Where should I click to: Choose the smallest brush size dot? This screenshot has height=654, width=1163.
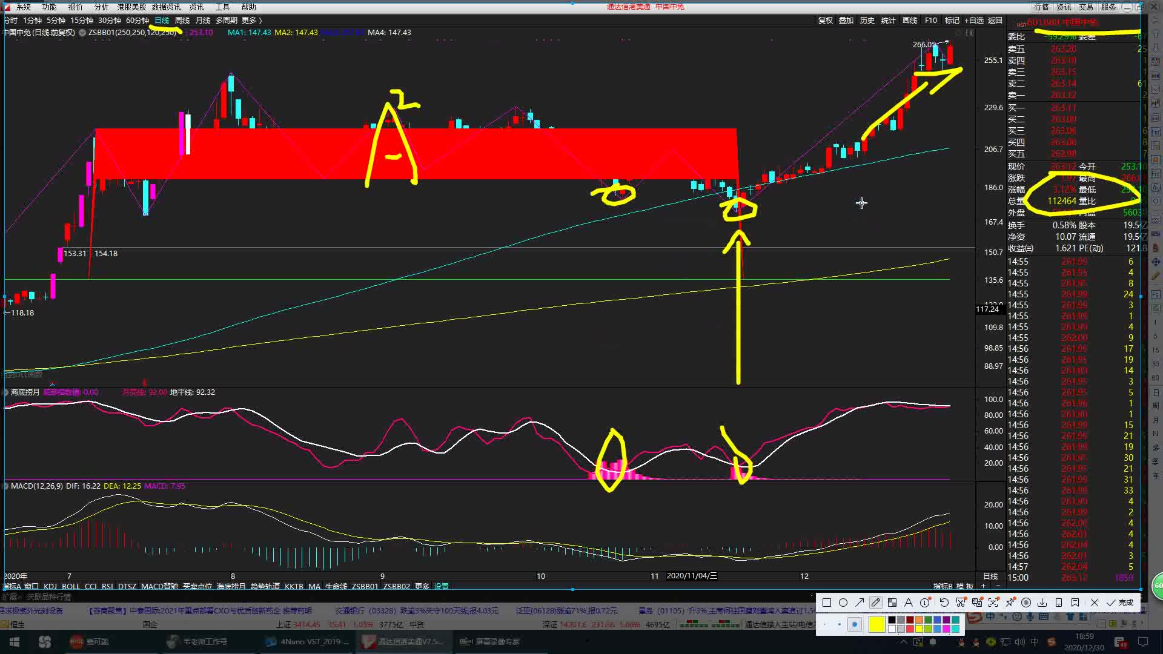(824, 624)
